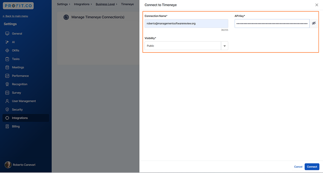
Task: Open the Visibility dropdown arrow
Action: 225,46
